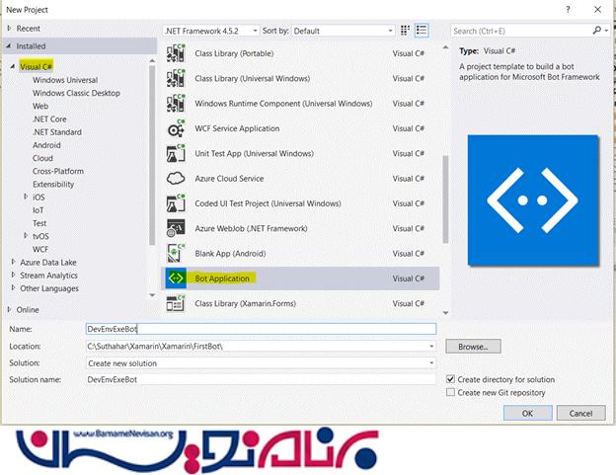The image size is (616, 475).
Task: Enable Create new Git repository checkbox
Action: coord(451,392)
